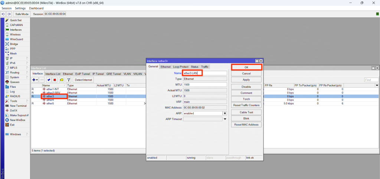The width and height of the screenshot is (380, 179).
Task: Expand the ARP Timeout field arrow
Action: coord(225,119)
